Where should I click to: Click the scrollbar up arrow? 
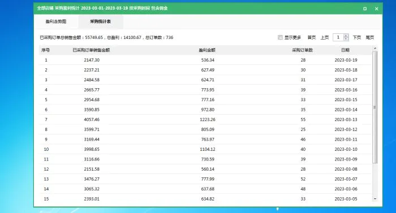[x=375, y=48]
